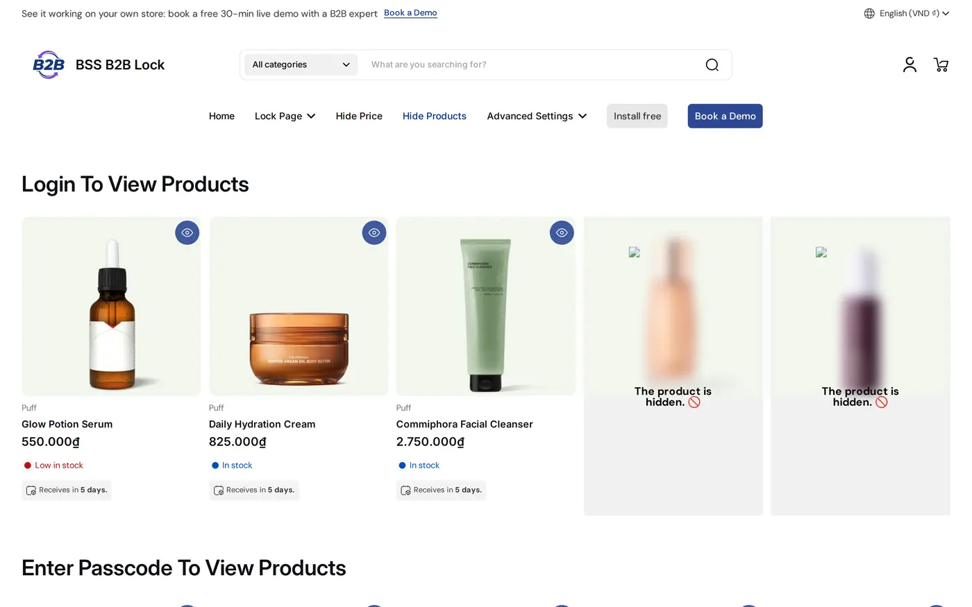Click the hidden product with purple bottle

tap(860, 366)
